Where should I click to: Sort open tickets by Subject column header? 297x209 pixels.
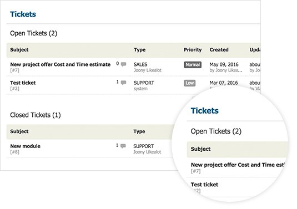point(19,50)
